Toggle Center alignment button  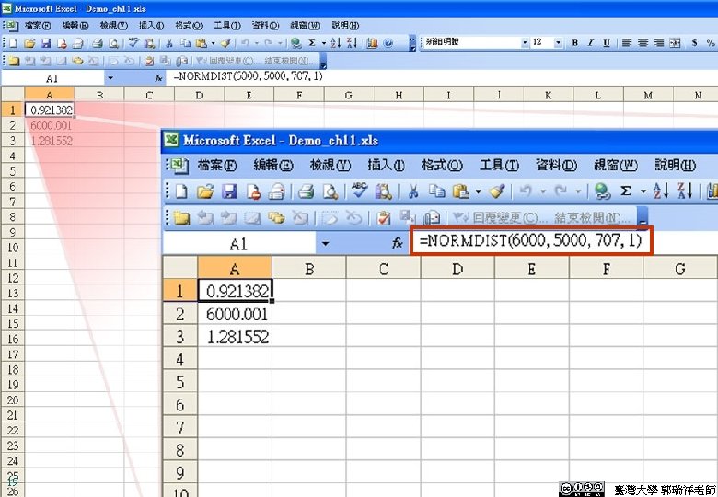(643, 42)
